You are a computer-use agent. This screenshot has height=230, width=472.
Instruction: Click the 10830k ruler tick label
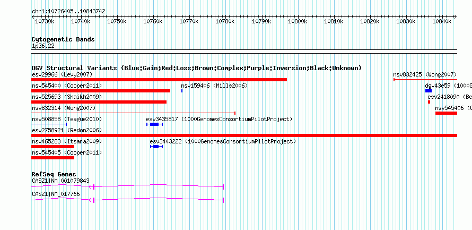coord(406,21)
